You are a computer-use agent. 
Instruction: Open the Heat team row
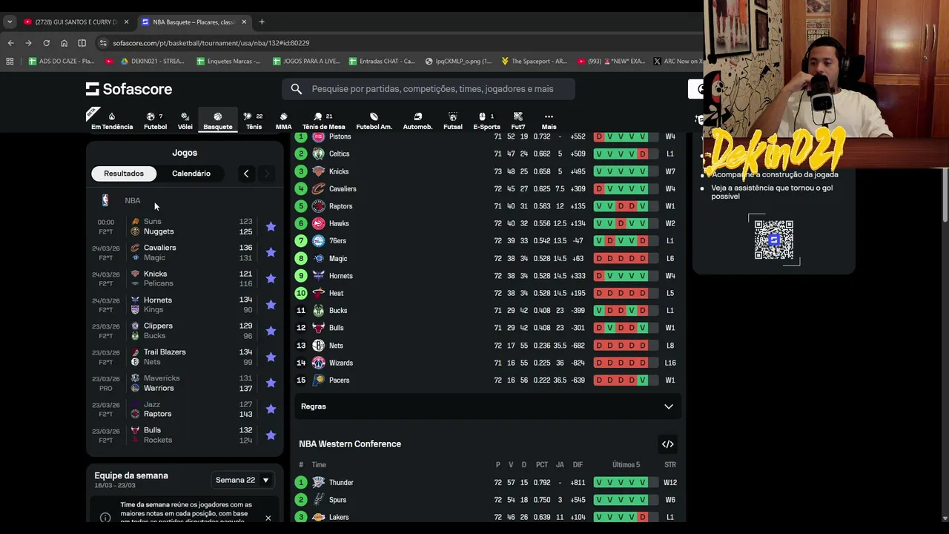[487, 293]
